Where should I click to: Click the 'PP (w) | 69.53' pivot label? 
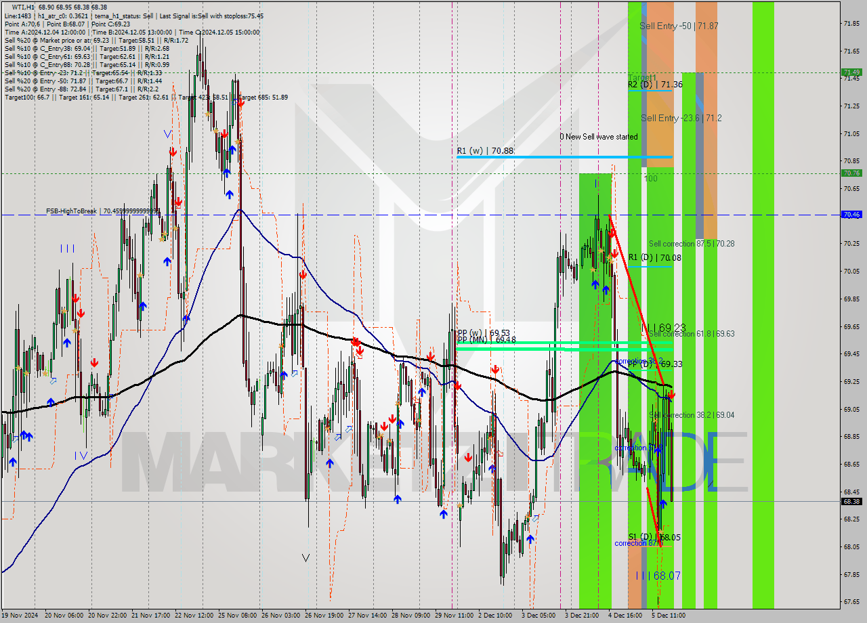484,332
